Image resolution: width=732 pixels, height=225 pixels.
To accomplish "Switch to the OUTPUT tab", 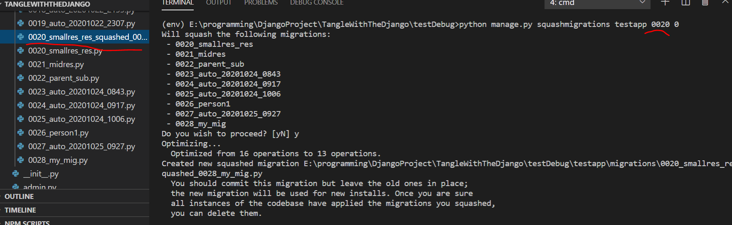I will pos(219,2).
